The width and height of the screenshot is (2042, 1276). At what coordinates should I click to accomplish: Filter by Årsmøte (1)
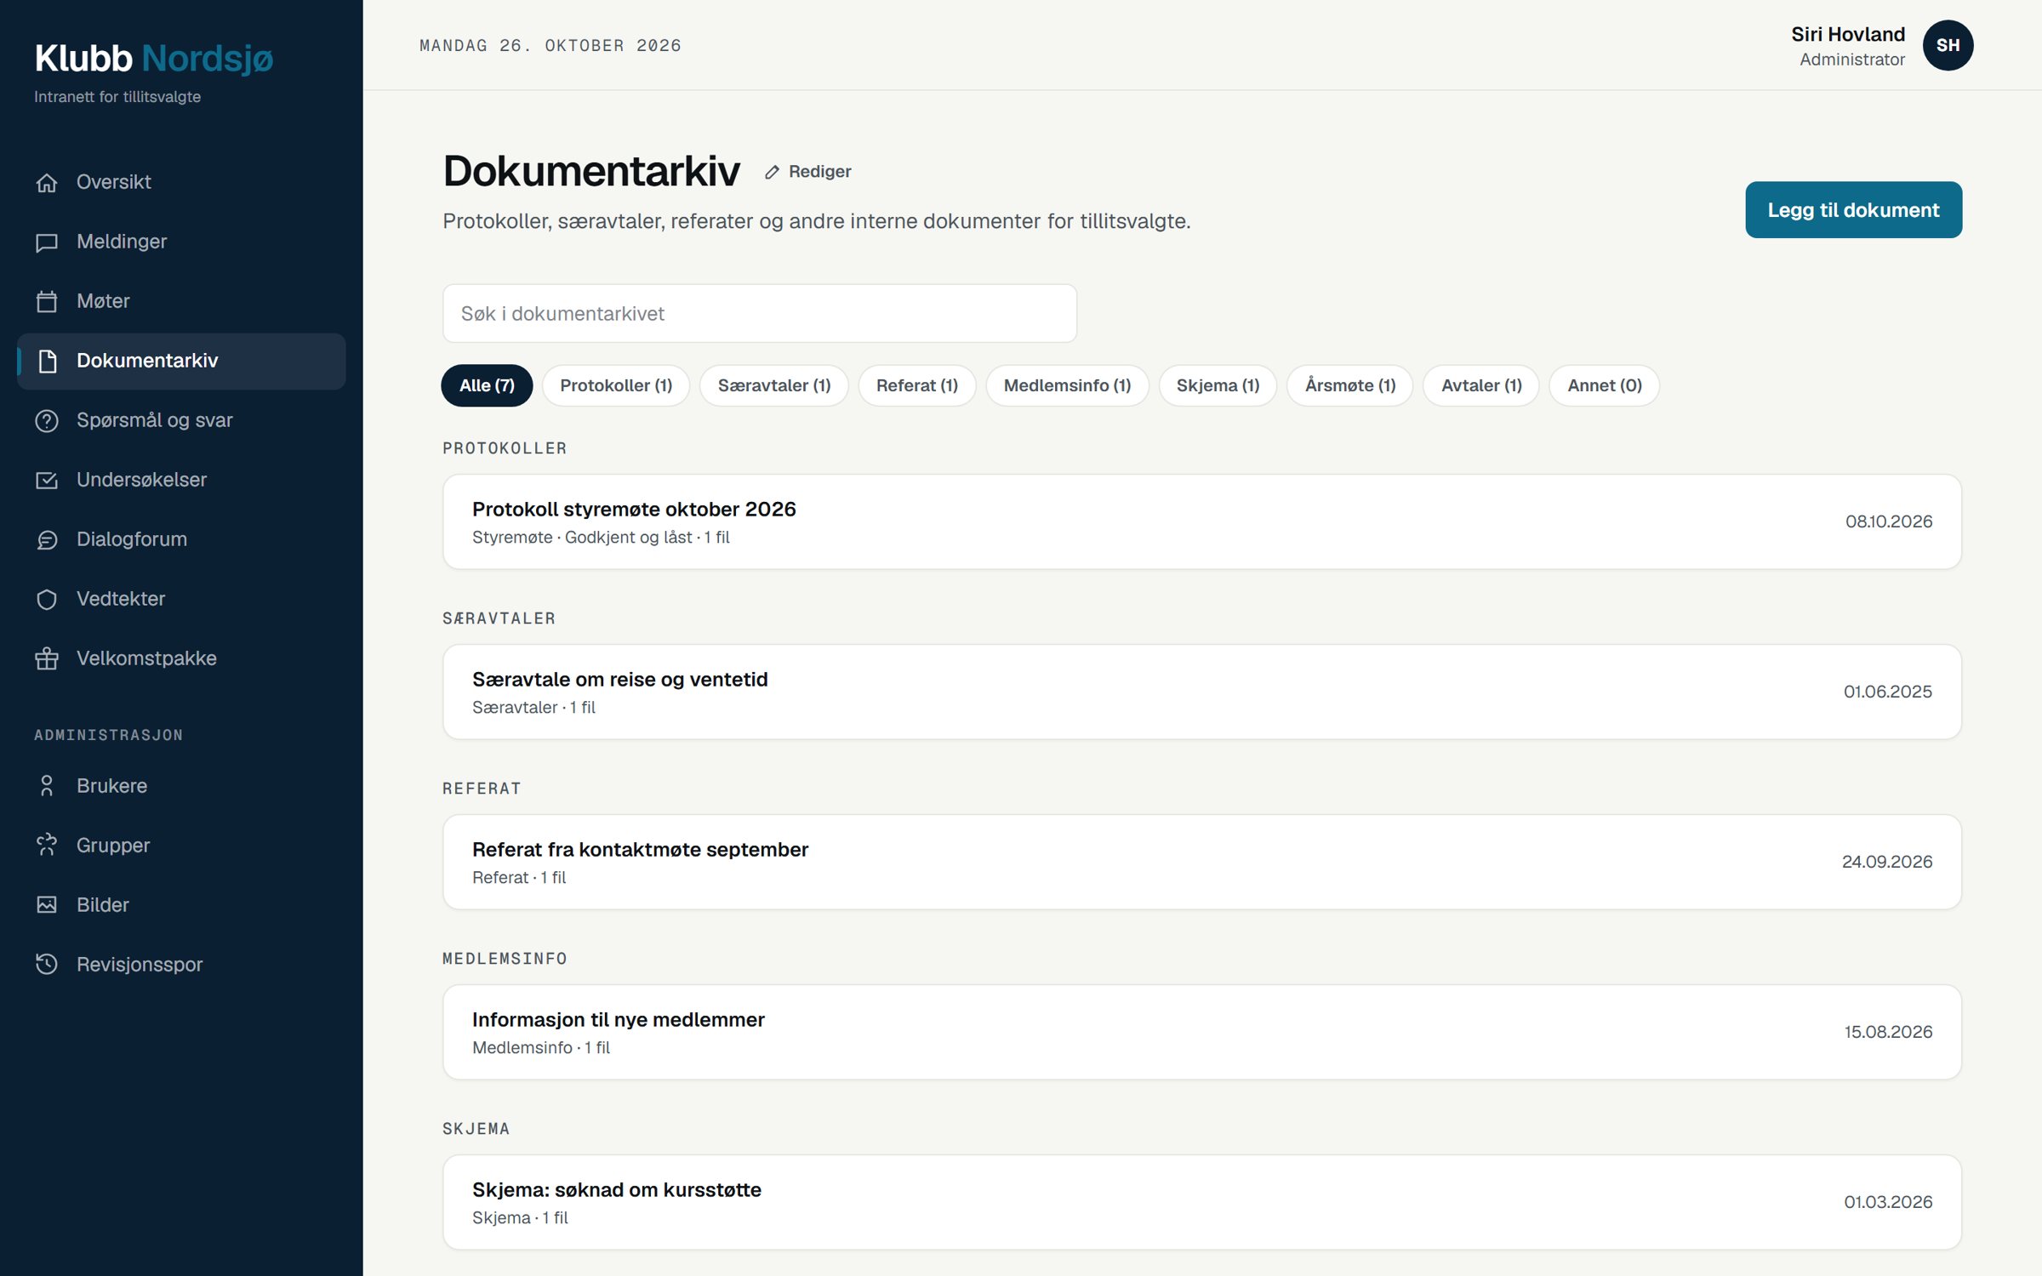point(1350,385)
